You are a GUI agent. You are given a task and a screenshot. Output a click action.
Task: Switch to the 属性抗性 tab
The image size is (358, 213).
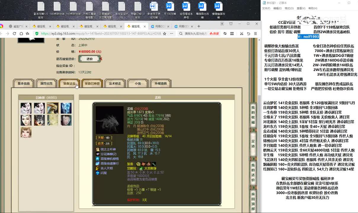[x=47, y=84]
